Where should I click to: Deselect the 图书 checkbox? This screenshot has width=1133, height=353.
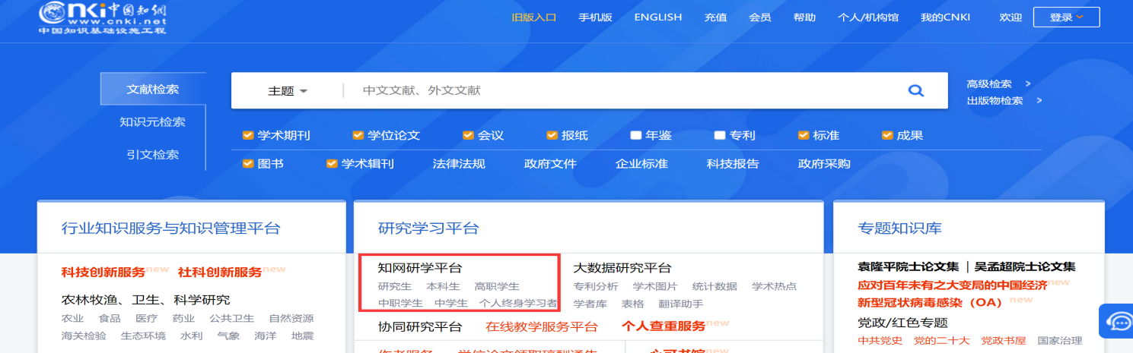tap(247, 164)
